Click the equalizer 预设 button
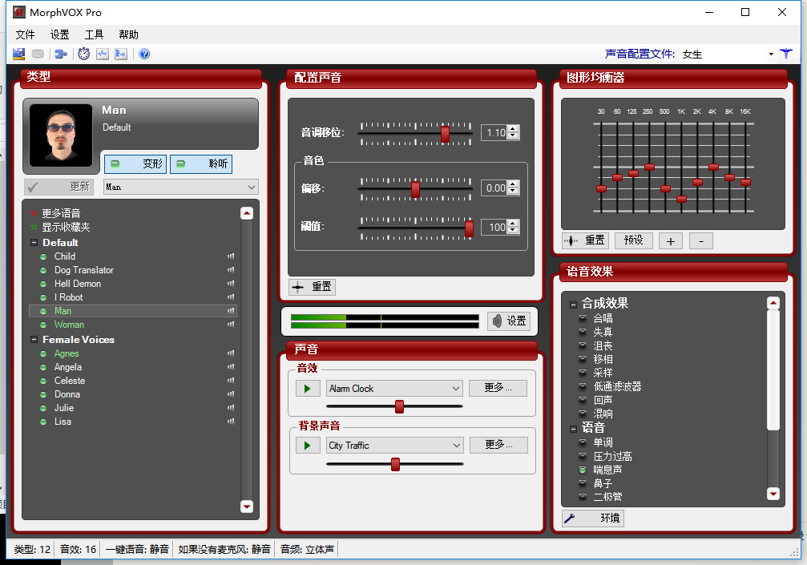This screenshot has height=565, width=807. tap(634, 240)
